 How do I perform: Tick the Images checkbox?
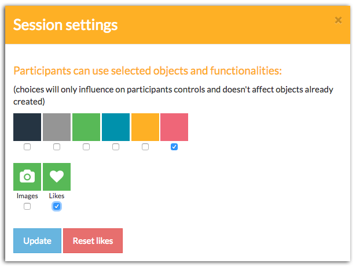(27, 206)
